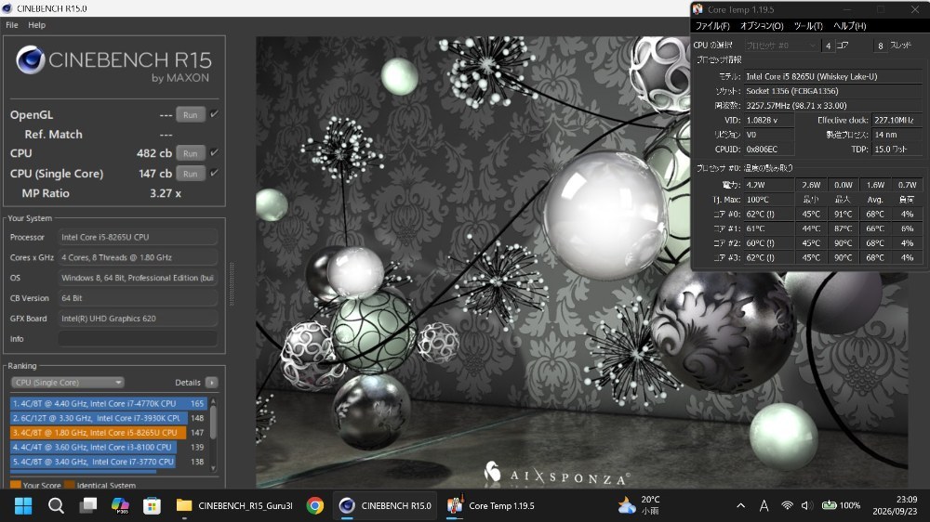This screenshot has height=522, width=930.
Task: Click the Tj. Max 100°C value
Action: point(769,200)
